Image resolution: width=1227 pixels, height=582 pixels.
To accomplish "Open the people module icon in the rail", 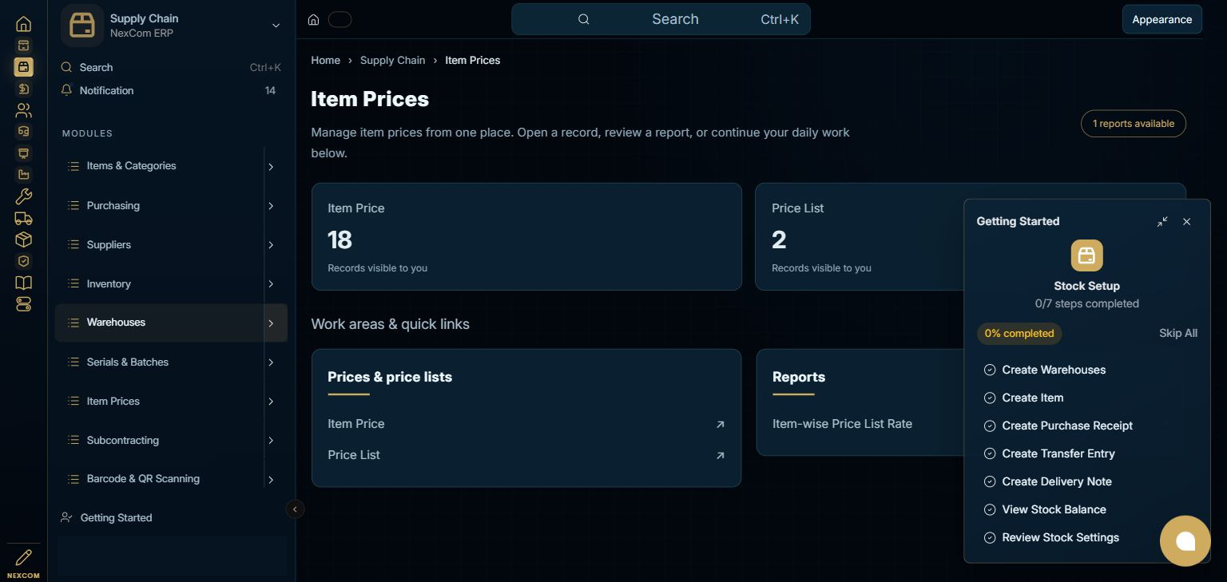I will (x=23, y=110).
